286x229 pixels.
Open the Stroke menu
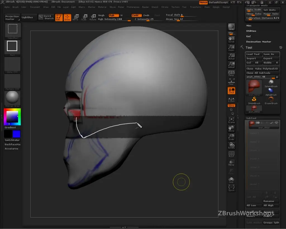coord(165,7)
